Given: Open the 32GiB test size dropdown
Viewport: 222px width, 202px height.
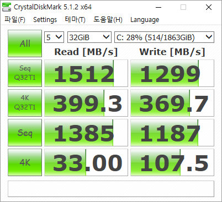Looking at the screenshot, I should [x=89, y=37].
